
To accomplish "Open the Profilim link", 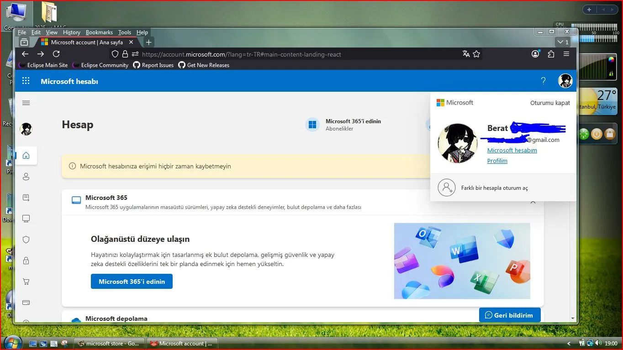I will coord(497,161).
